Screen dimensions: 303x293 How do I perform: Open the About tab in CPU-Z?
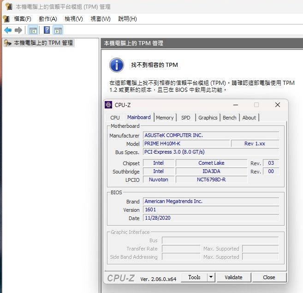(250, 118)
